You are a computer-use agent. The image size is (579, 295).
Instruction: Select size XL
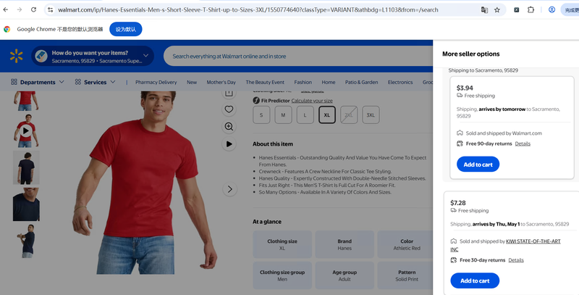coord(327,115)
